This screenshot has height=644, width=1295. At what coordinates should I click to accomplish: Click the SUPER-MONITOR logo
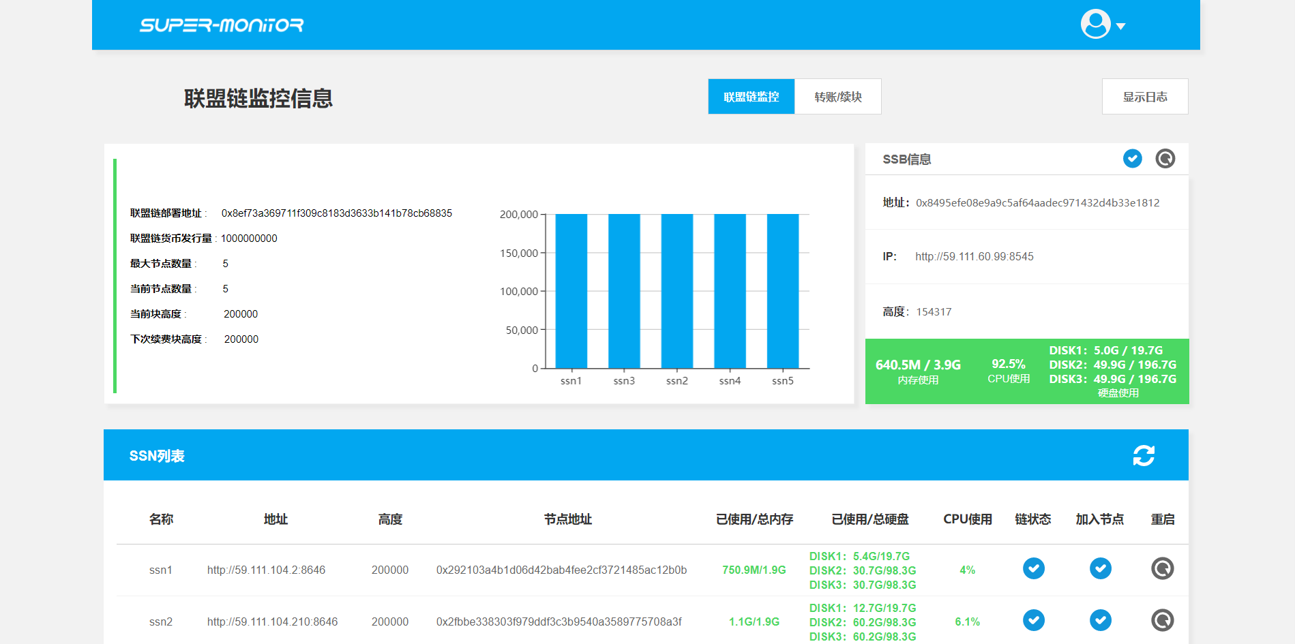pyautogui.click(x=222, y=25)
